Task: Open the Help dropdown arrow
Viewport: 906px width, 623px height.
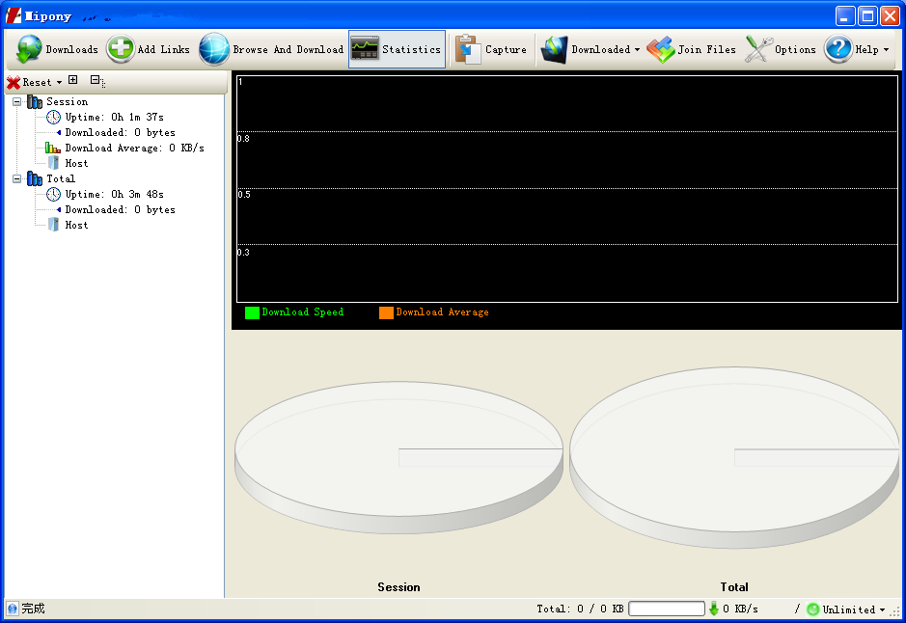Action: (887, 49)
